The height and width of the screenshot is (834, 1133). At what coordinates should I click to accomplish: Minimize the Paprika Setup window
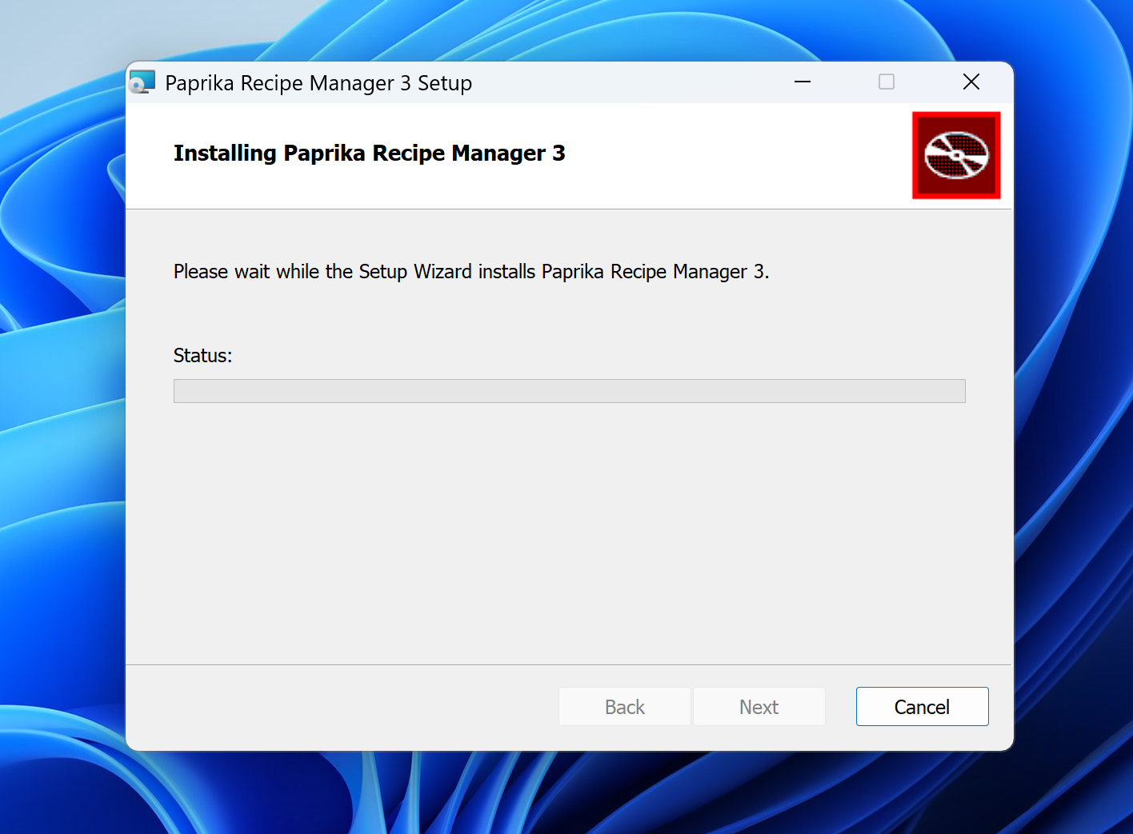[803, 82]
